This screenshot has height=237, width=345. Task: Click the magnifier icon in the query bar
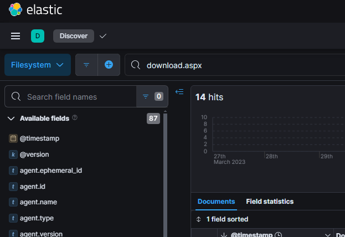pos(135,65)
